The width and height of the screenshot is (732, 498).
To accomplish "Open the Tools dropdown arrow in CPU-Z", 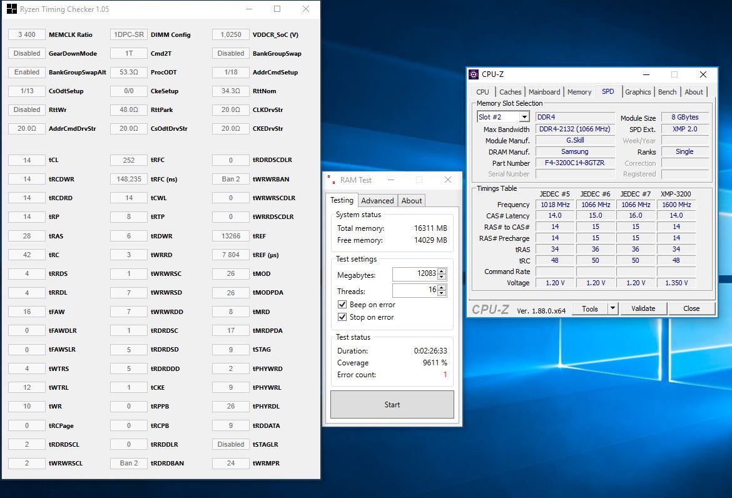I will [613, 308].
